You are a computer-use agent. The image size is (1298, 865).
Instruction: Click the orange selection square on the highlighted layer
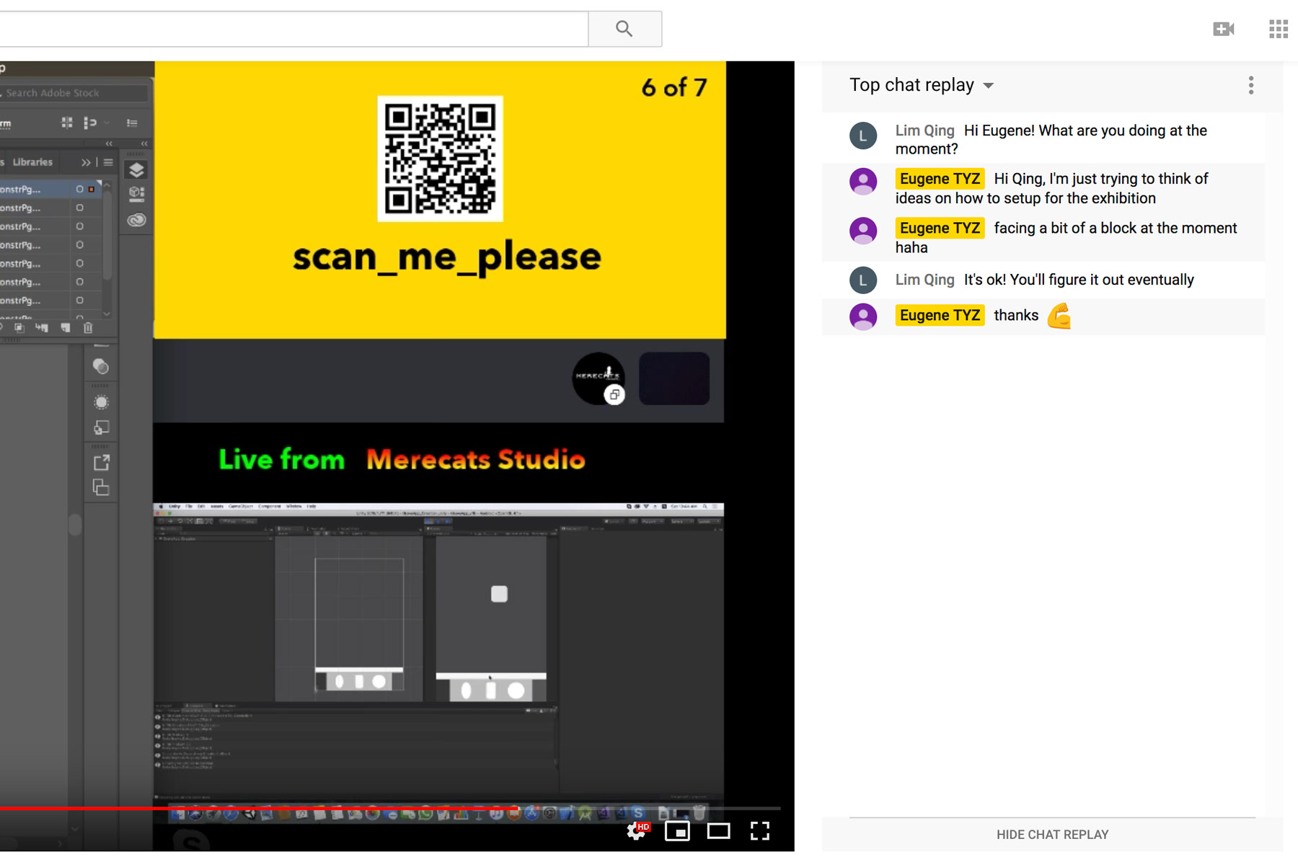pyautogui.click(x=92, y=189)
